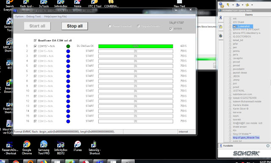Select the Upgrade Download radio button
This screenshot has width=271, height=163.
coord(138,26)
